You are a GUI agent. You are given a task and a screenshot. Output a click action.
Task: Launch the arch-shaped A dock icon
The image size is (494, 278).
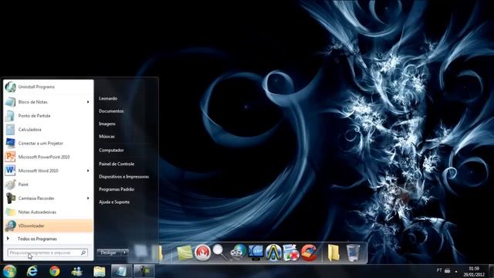(x=272, y=253)
